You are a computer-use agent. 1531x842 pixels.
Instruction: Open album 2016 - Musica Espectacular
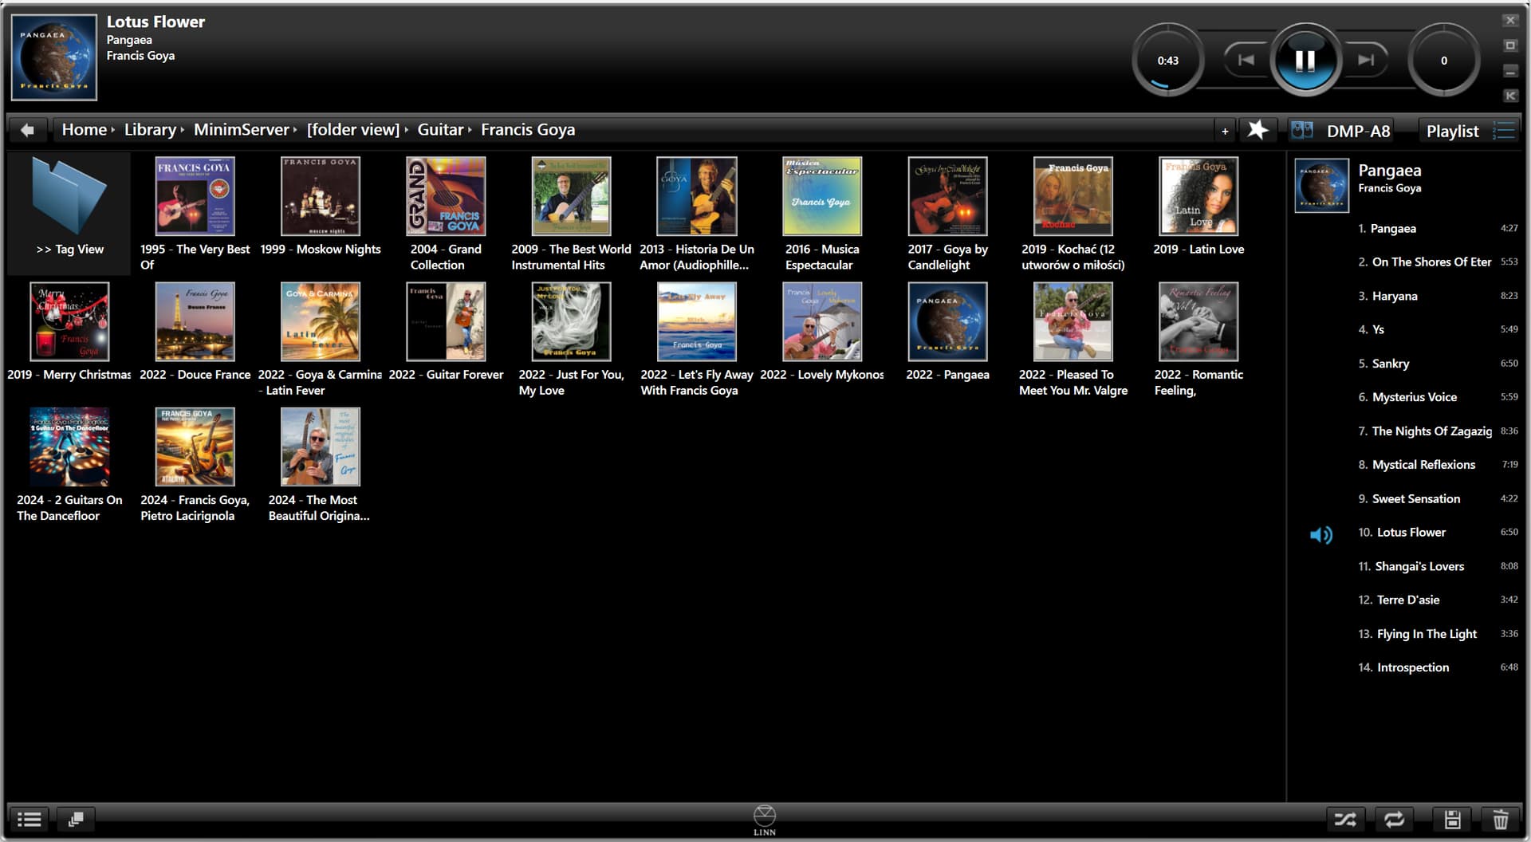coord(822,214)
